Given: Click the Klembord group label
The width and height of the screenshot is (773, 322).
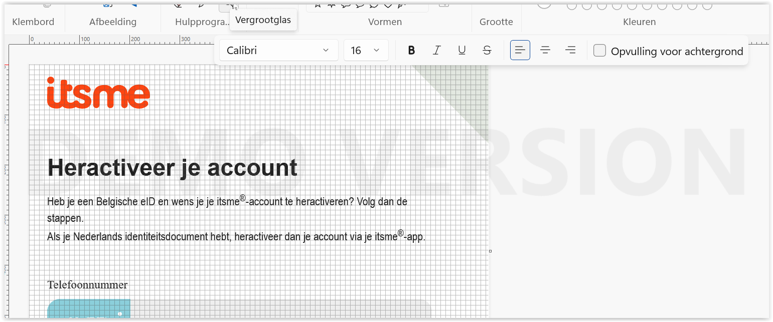Looking at the screenshot, I should (33, 22).
